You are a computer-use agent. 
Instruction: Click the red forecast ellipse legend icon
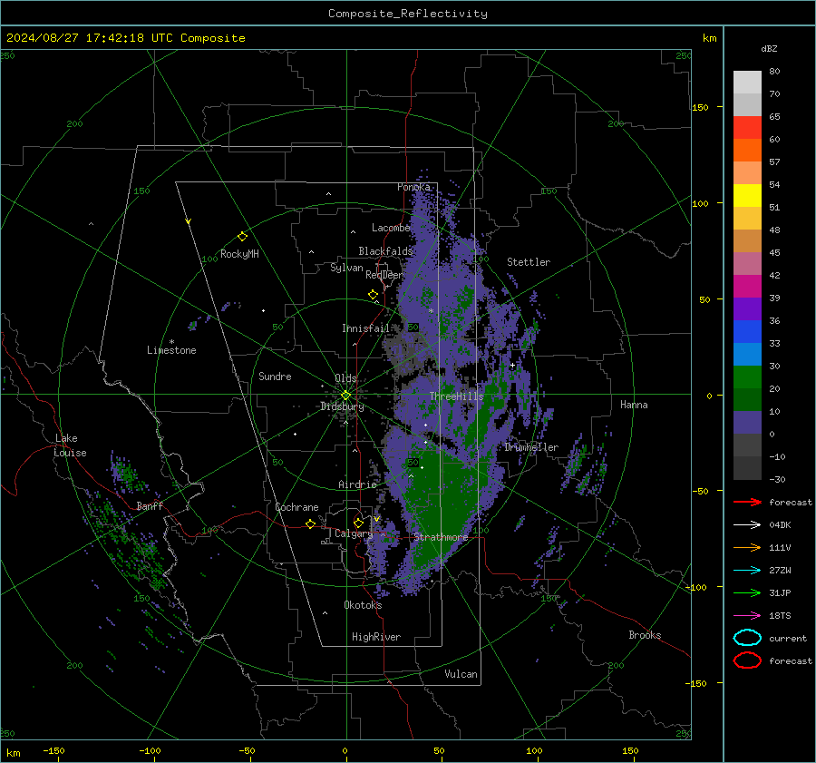pos(747,660)
